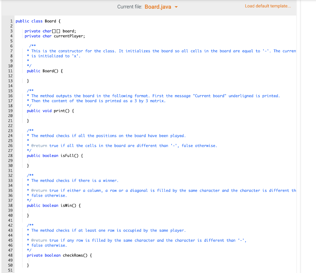Click line number 1 in the gutter
This screenshot has width=316, height=273.
[x=11, y=21]
